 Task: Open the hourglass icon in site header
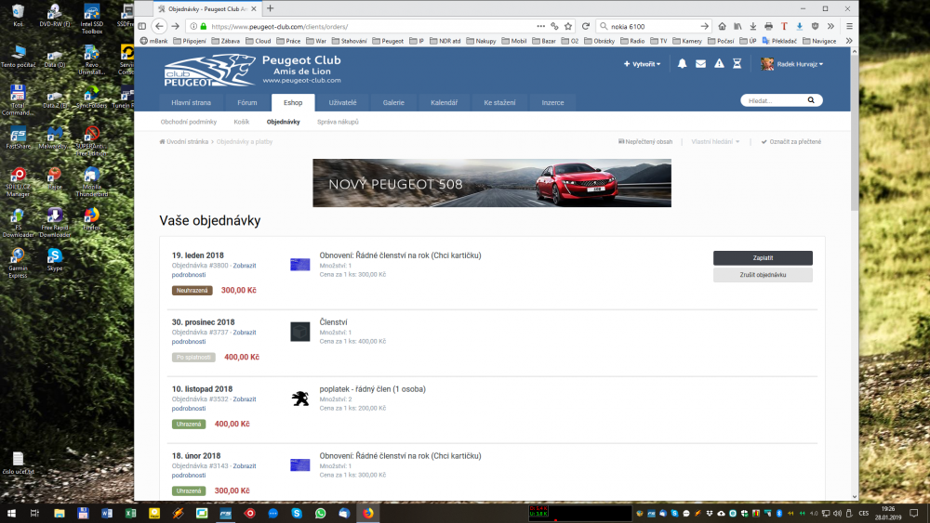(x=737, y=64)
